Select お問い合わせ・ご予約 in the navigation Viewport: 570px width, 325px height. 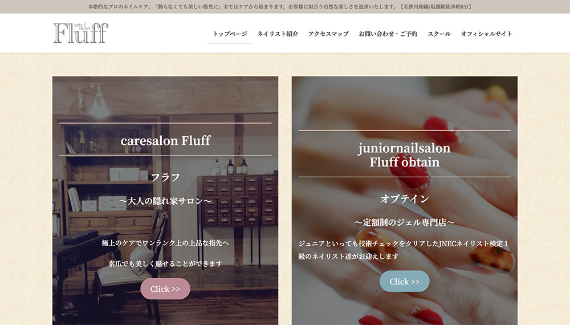point(388,34)
